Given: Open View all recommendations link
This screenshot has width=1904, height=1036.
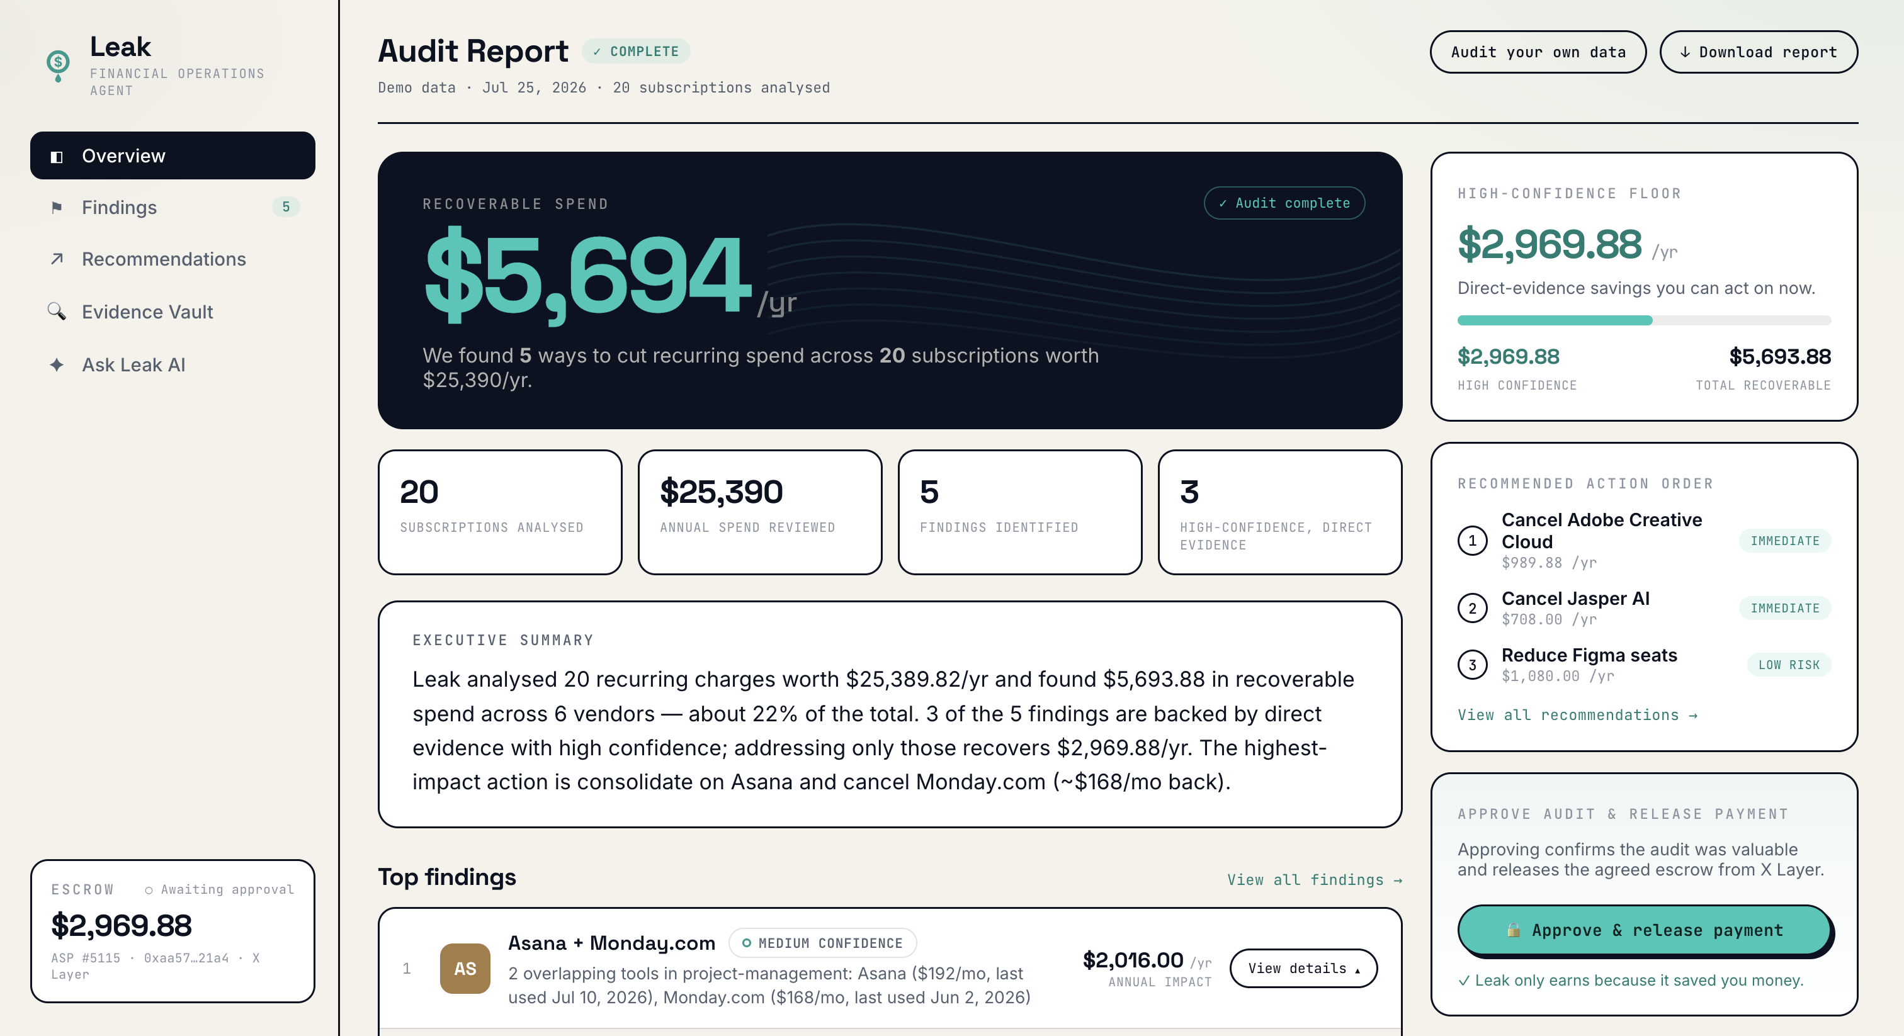Looking at the screenshot, I should pyautogui.click(x=1577, y=714).
